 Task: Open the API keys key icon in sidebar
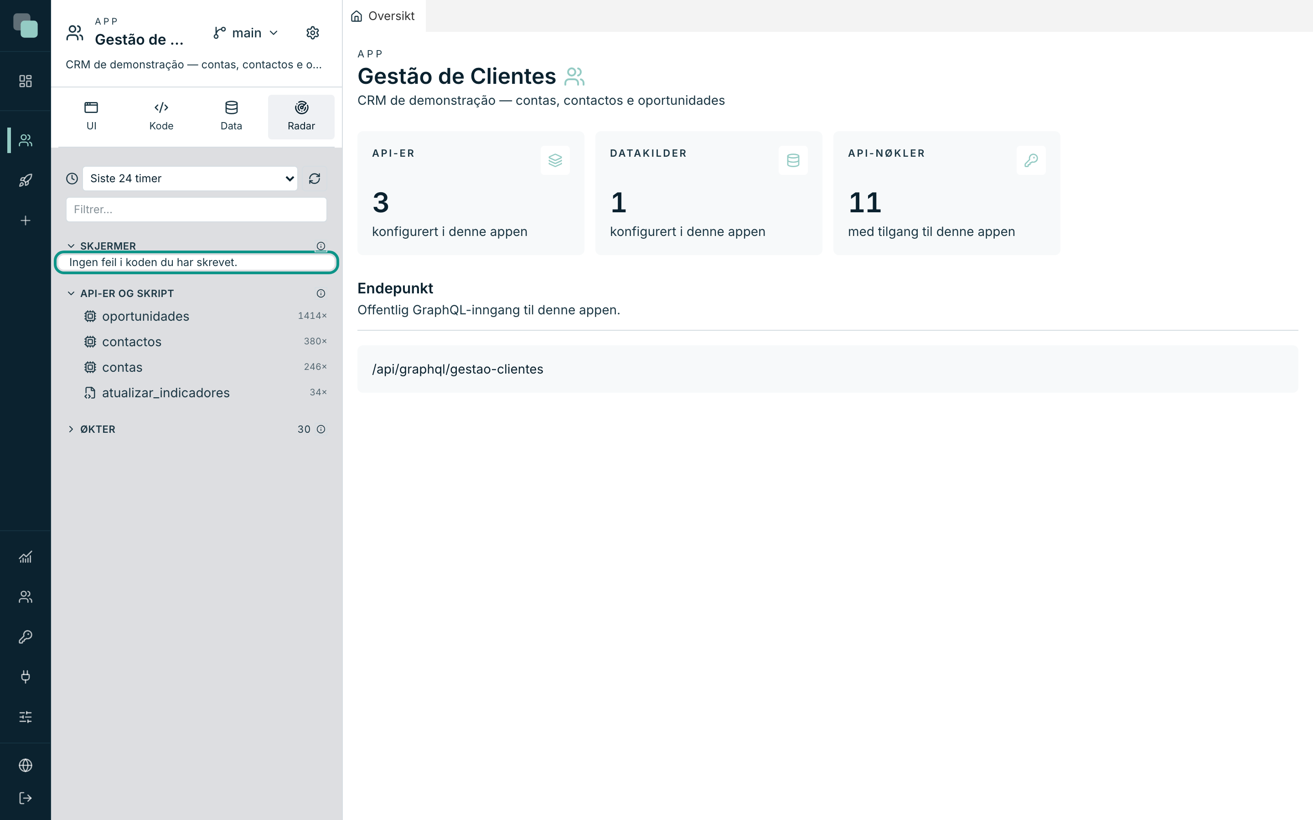pos(26,637)
